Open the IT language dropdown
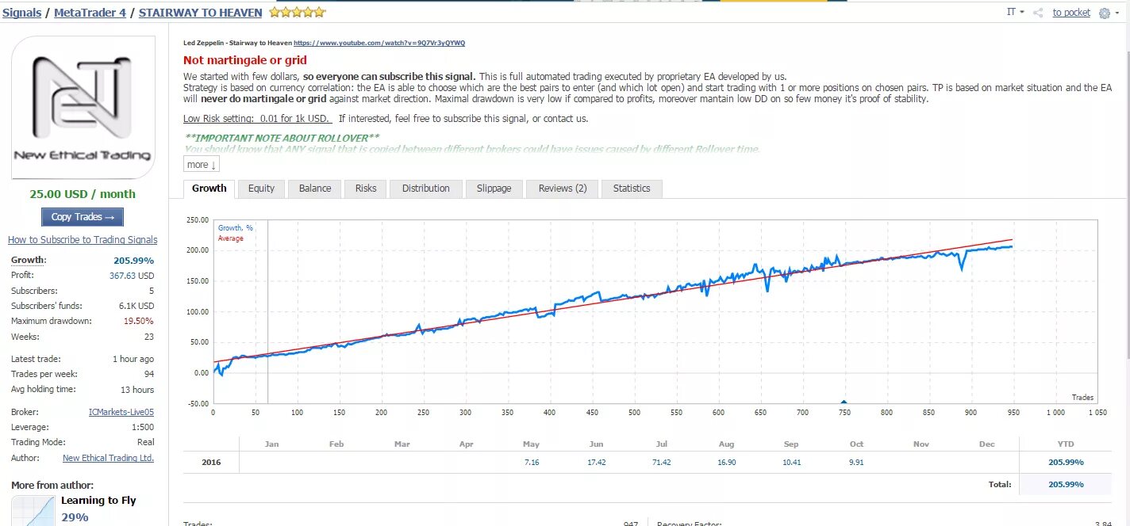 pyautogui.click(x=1015, y=12)
